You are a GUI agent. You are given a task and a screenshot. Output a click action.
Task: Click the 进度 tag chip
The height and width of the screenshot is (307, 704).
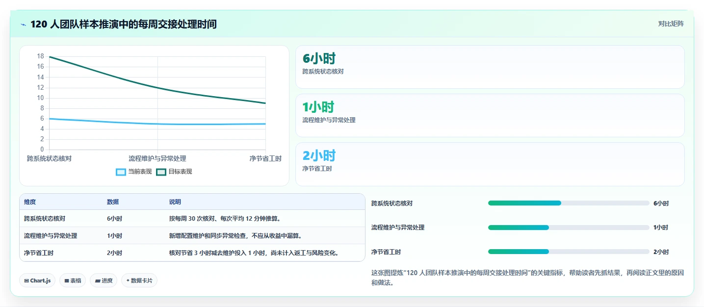[x=104, y=281]
